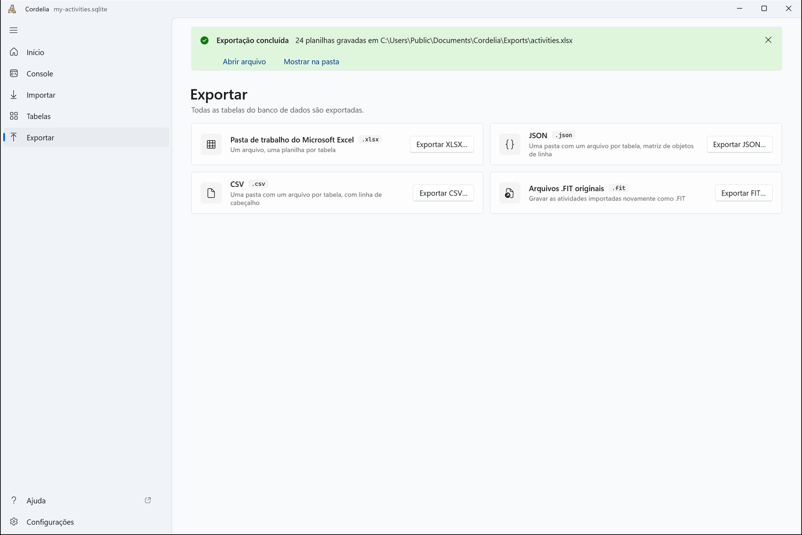Click the CSV document icon

[x=211, y=193]
